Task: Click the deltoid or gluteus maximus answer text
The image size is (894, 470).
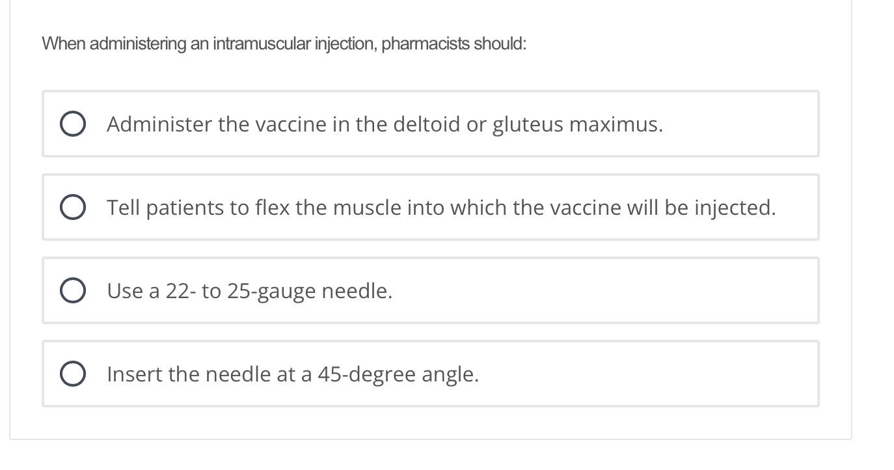Action: (x=384, y=124)
